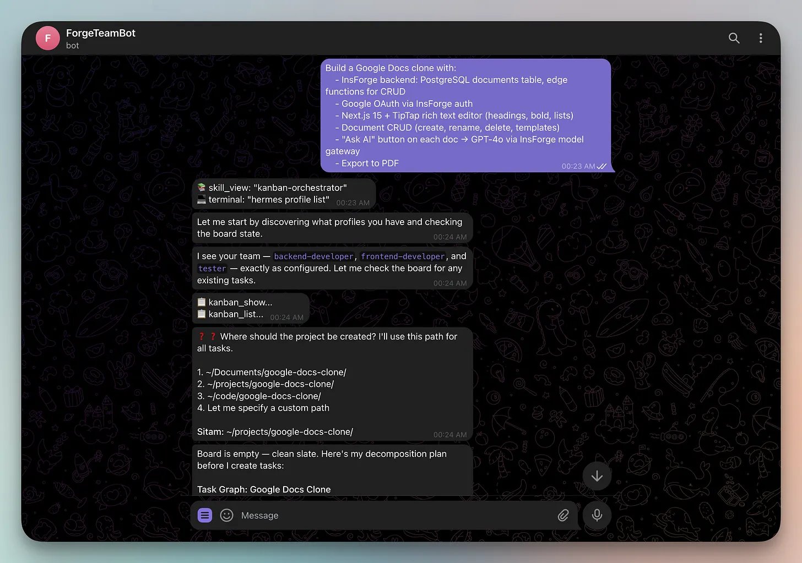The image size is (802, 563).
Task: Open the emoji picker smiley icon
Action: tap(226, 515)
